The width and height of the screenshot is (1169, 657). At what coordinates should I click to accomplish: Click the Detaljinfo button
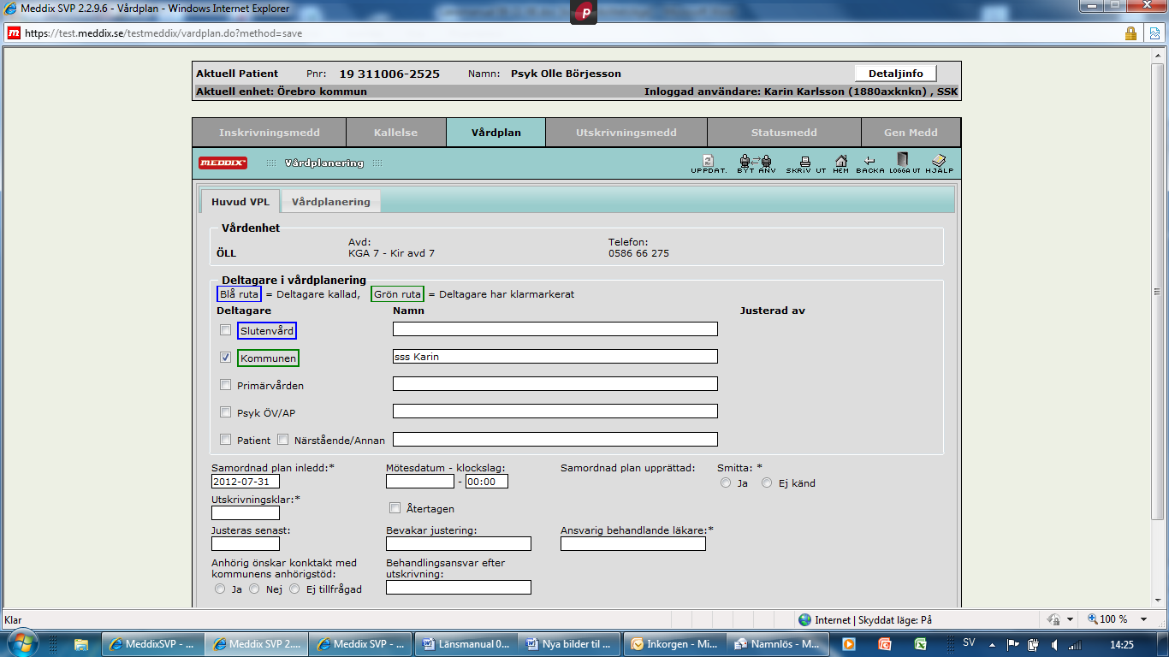tap(896, 74)
